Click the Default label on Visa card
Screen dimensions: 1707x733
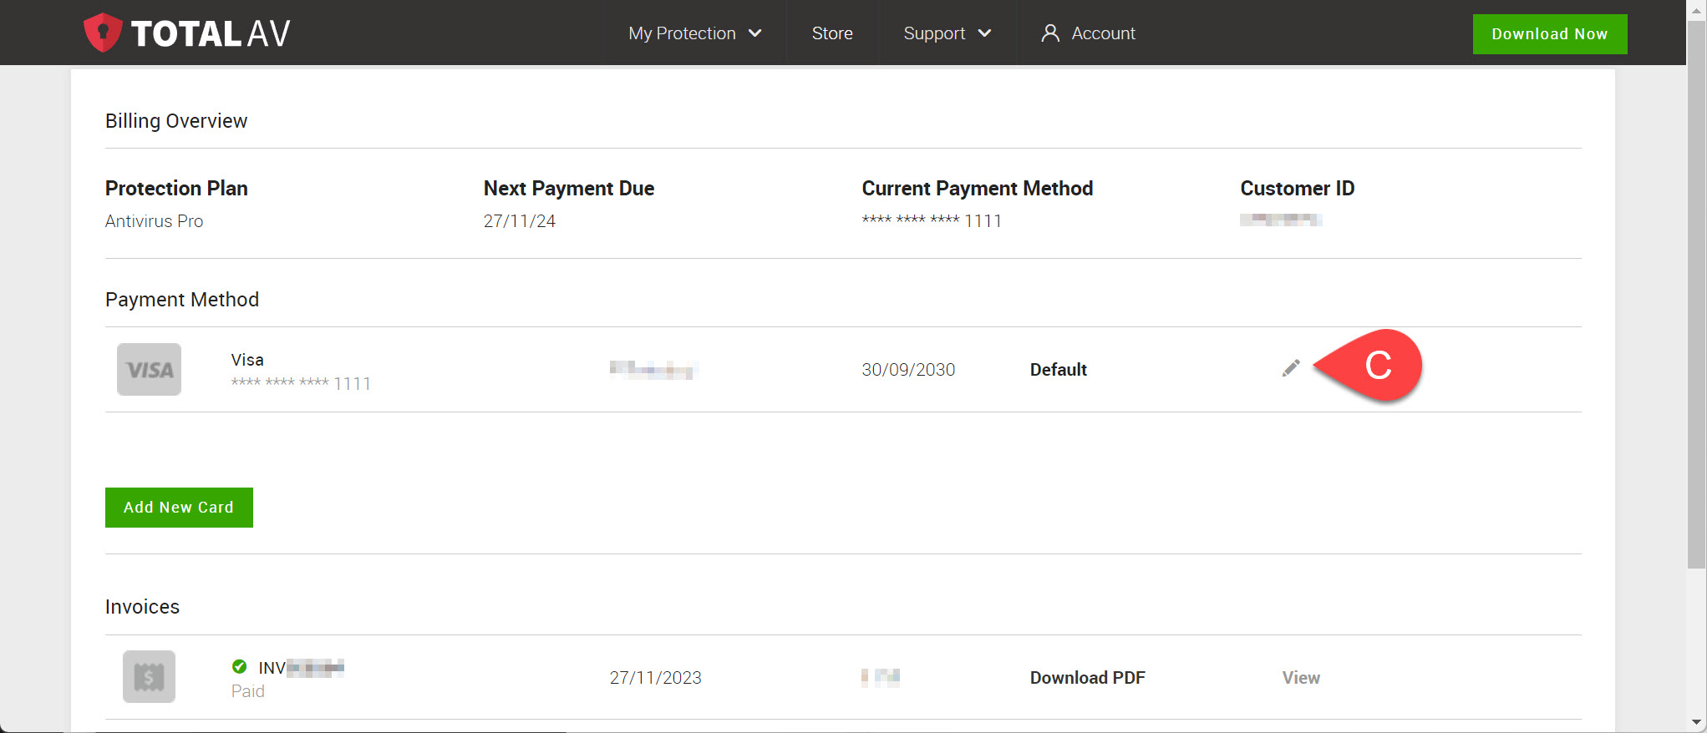1058,370
